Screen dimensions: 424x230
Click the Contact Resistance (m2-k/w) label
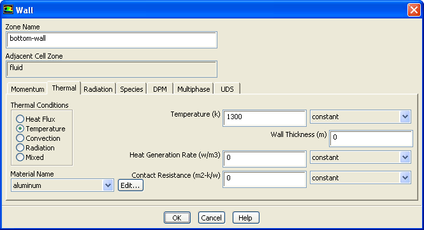point(176,175)
